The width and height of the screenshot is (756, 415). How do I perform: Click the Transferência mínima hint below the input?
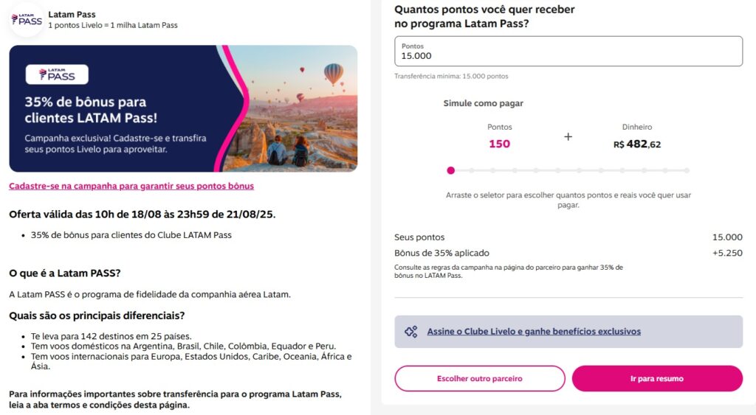pyautogui.click(x=451, y=76)
